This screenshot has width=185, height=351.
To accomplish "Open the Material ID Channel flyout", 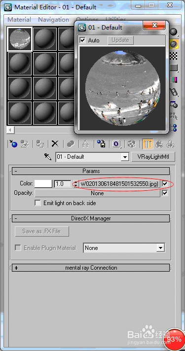I will tap(116, 143).
